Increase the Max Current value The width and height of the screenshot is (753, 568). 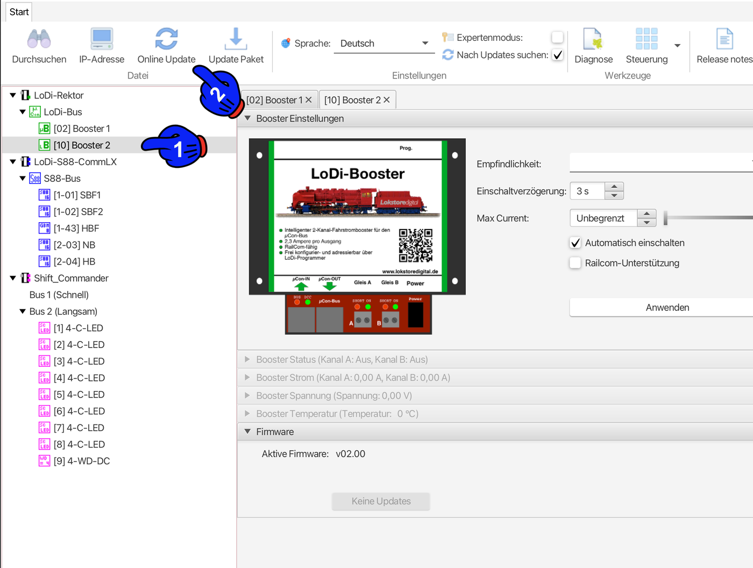pos(647,214)
